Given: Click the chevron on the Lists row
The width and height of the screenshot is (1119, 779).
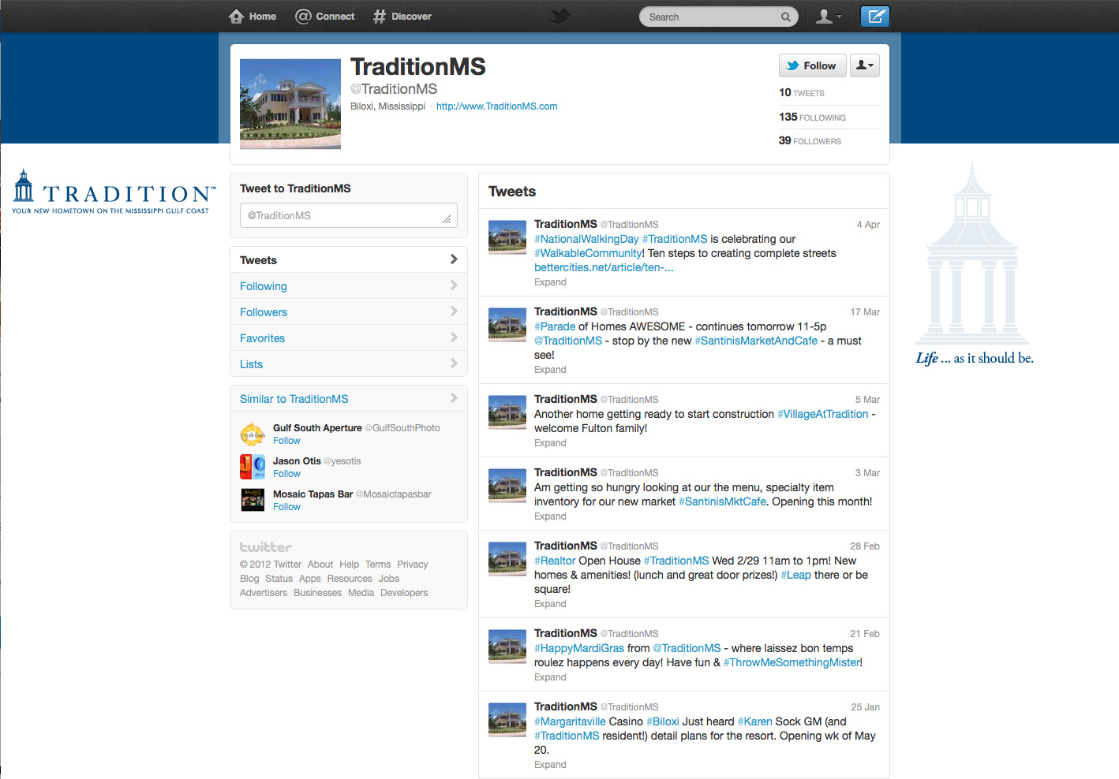Looking at the screenshot, I should tap(454, 363).
